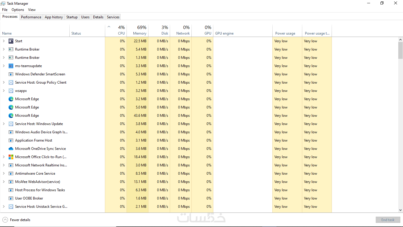Click the Fewer details arrow icon
The height and width of the screenshot is (227, 403).
(5, 220)
